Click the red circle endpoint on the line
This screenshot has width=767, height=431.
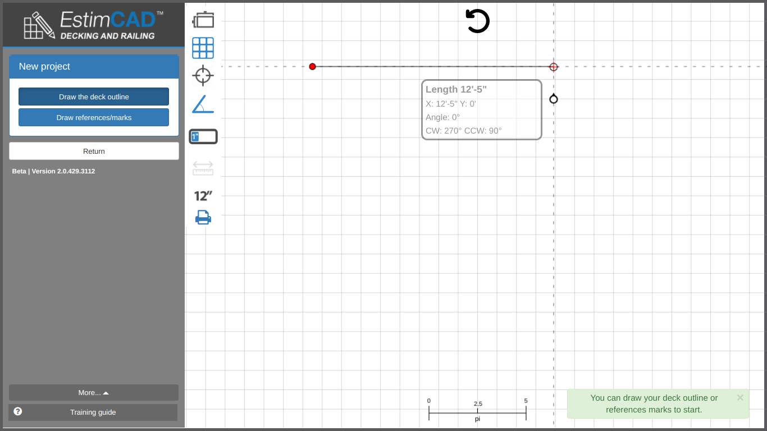coord(554,67)
